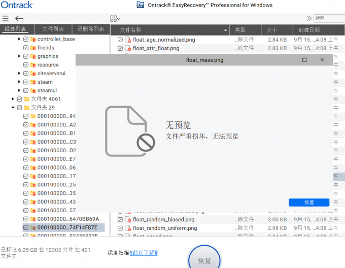Close the float_mass.png preview window
Screen dimensions: 345x268
(x=322, y=60)
